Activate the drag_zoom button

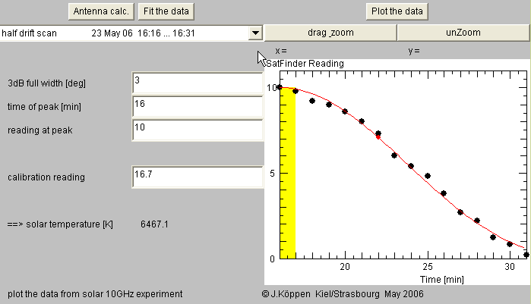pos(330,33)
